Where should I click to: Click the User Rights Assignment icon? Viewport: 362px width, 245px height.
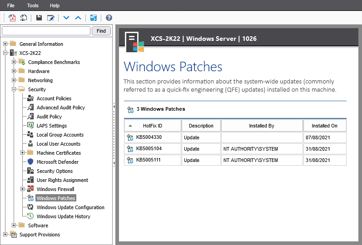point(30,180)
